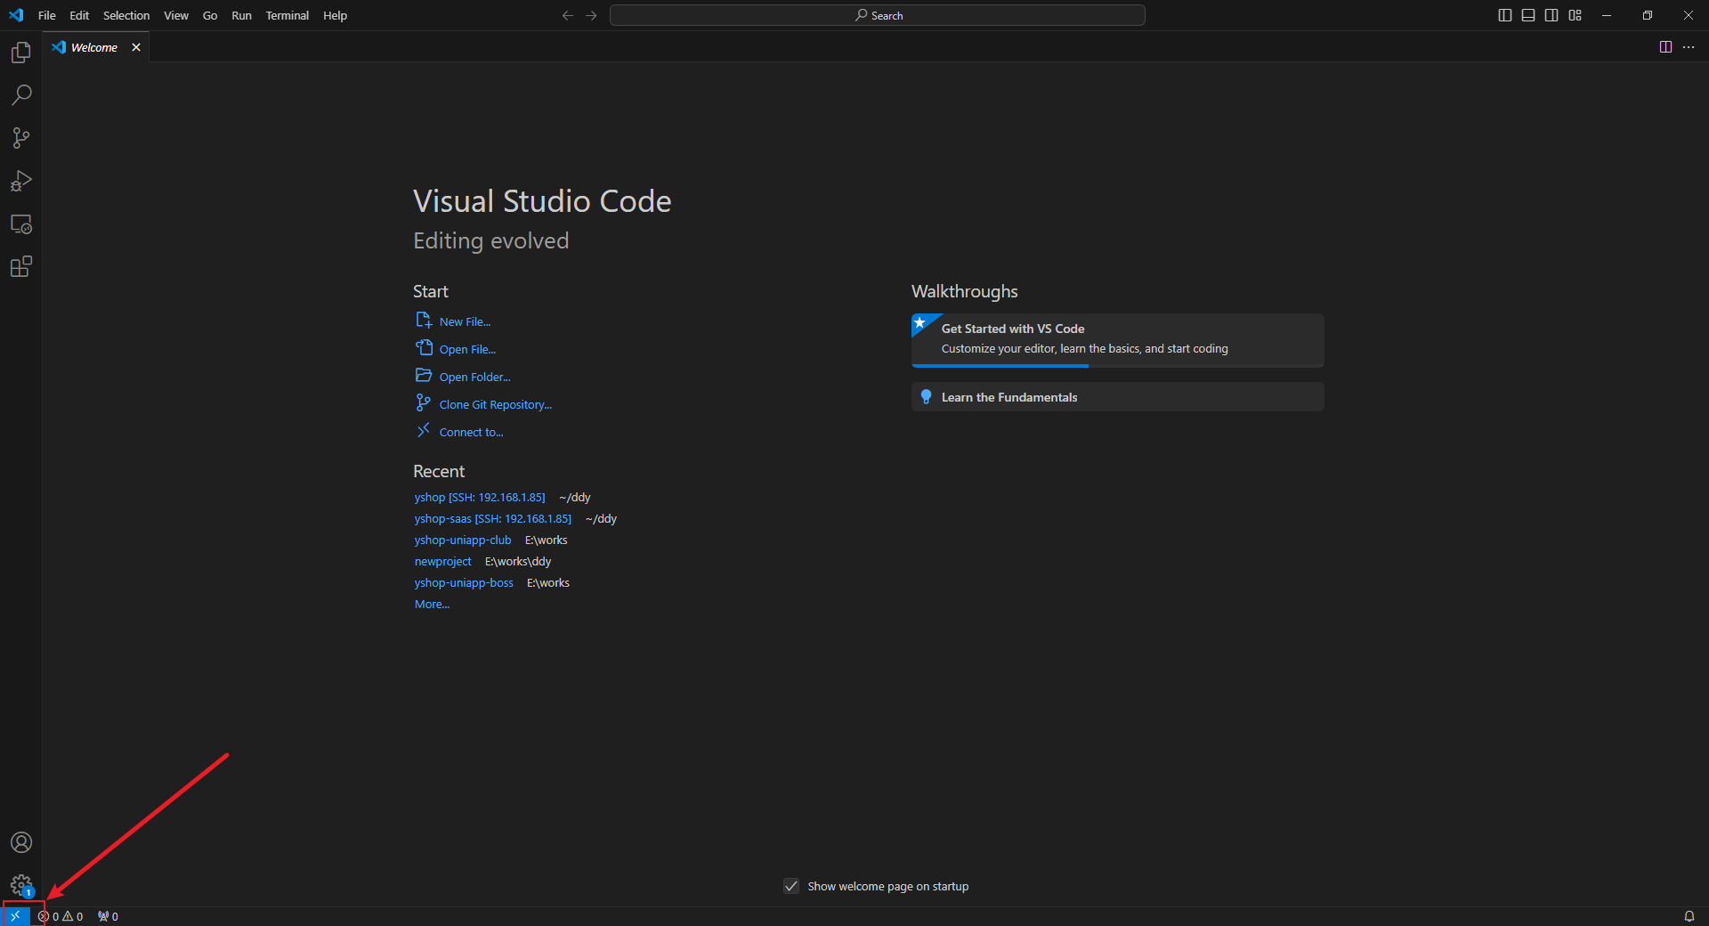Image resolution: width=1709 pixels, height=926 pixels.
Task: Open recent yshop-uniapp-club project
Action: click(x=463, y=540)
